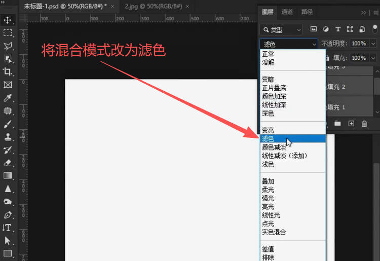Switch to the 通道 tab

pyautogui.click(x=287, y=12)
